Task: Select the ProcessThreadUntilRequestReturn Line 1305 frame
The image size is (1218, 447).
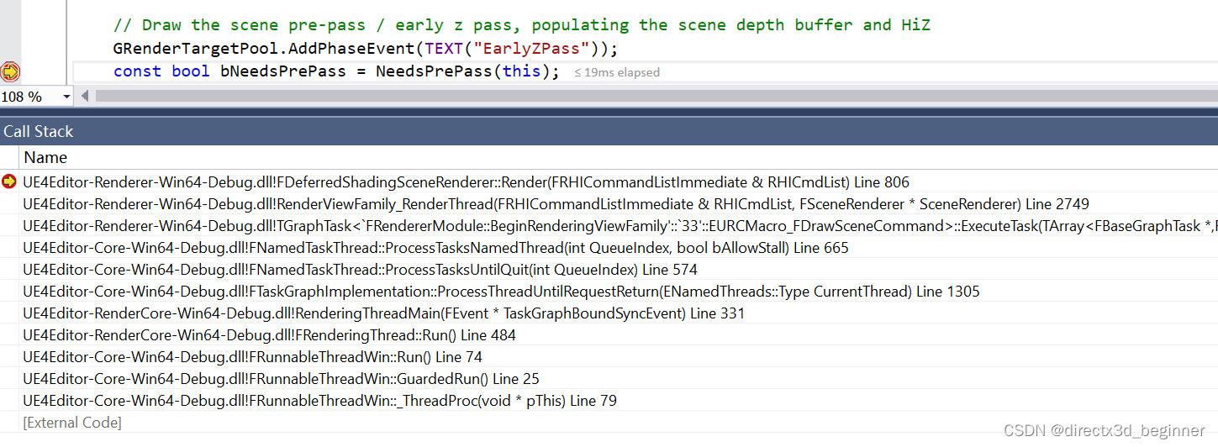Action: pos(501,292)
